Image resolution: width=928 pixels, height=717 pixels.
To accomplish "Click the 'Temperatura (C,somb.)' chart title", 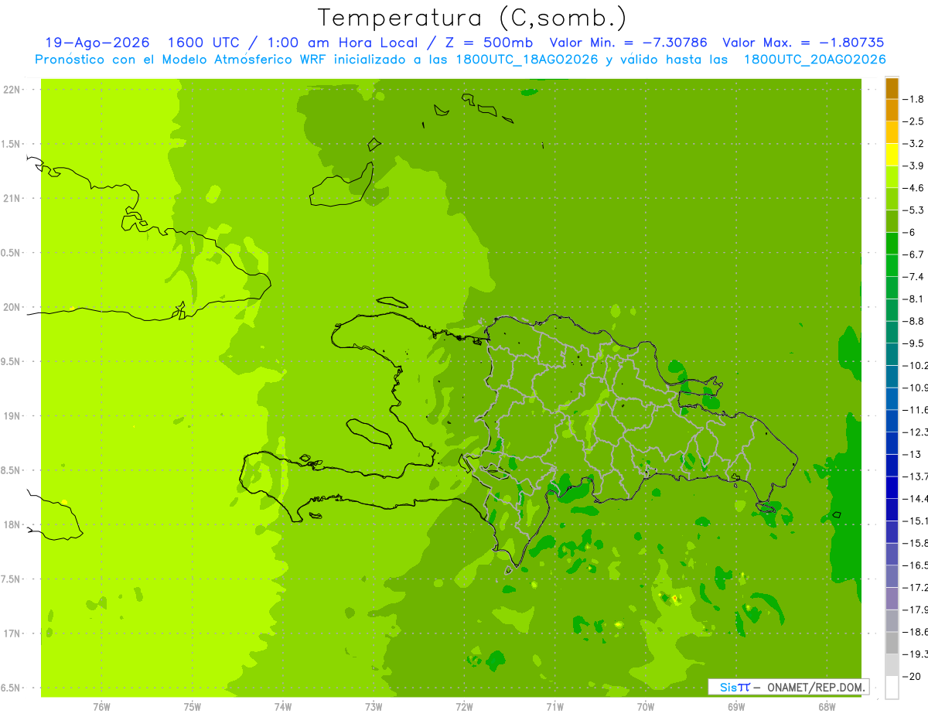I will (472, 18).
